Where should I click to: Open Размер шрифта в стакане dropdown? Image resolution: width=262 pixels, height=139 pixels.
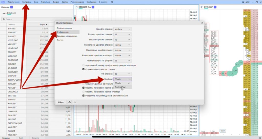(x=123, y=35)
